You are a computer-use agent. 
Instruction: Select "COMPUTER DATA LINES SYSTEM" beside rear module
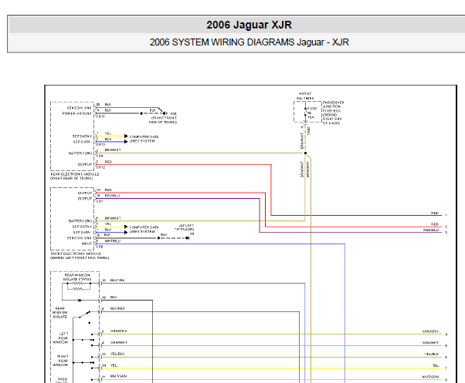click(x=144, y=139)
